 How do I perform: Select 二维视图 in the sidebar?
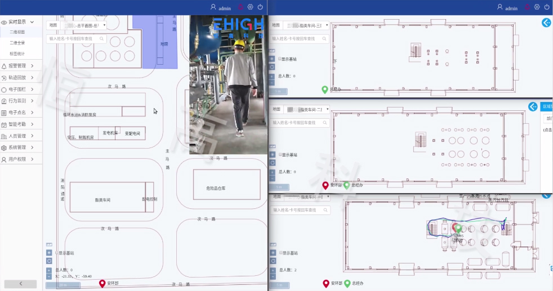(17, 32)
